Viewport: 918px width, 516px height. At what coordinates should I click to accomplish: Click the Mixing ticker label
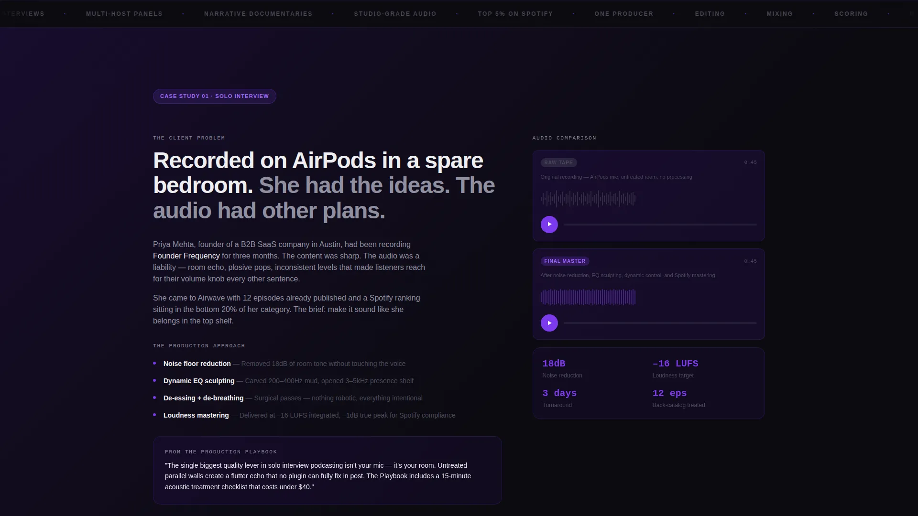[780, 14]
